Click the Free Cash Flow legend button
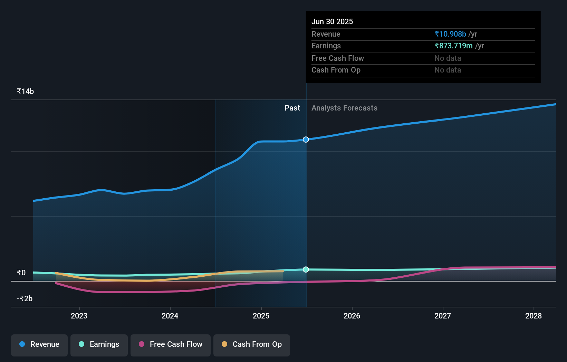 pos(170,345)
